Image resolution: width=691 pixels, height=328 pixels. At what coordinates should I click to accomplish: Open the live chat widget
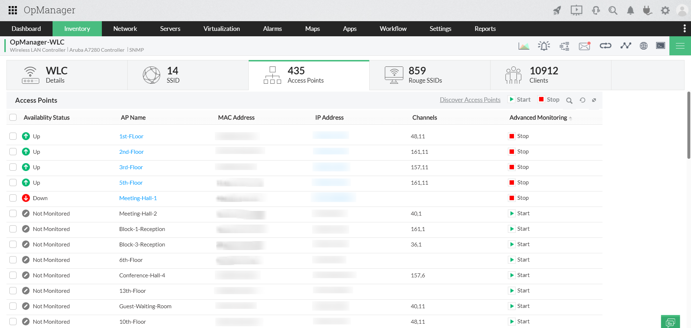click(x=670, y=322)
